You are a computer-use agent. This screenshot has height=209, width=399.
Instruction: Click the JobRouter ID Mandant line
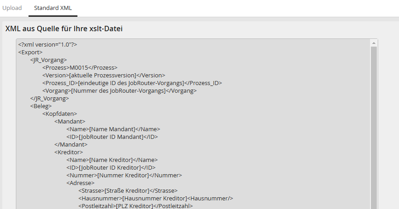112,137
